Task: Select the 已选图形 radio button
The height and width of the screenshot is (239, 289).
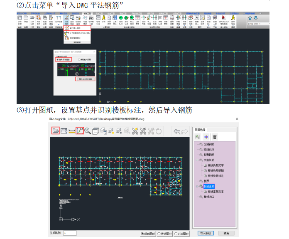Action: point(182,234)
